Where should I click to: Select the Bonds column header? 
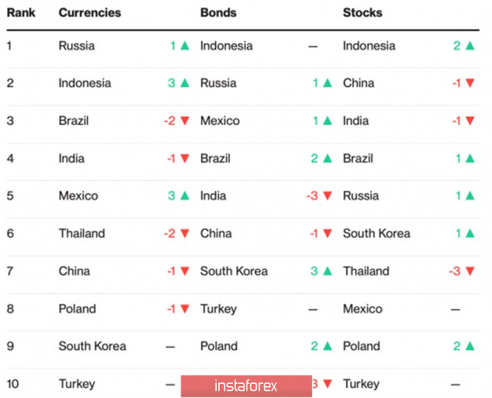(x=218, y=13)
